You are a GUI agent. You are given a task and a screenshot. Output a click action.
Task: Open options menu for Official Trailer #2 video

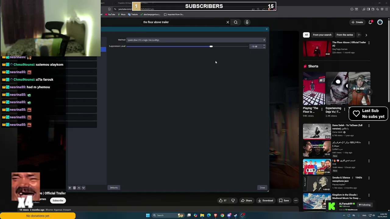pos(369,43)
